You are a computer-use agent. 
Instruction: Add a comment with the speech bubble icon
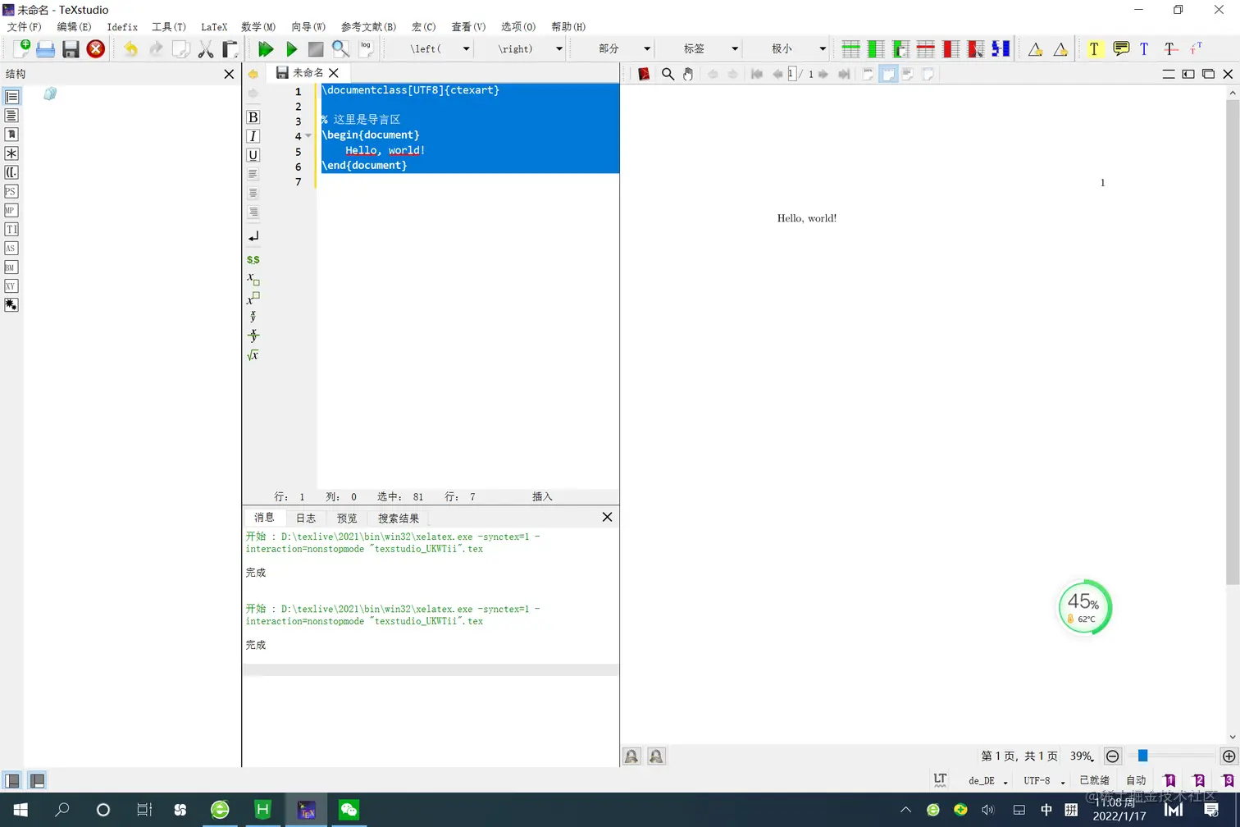pos(1120,49)
